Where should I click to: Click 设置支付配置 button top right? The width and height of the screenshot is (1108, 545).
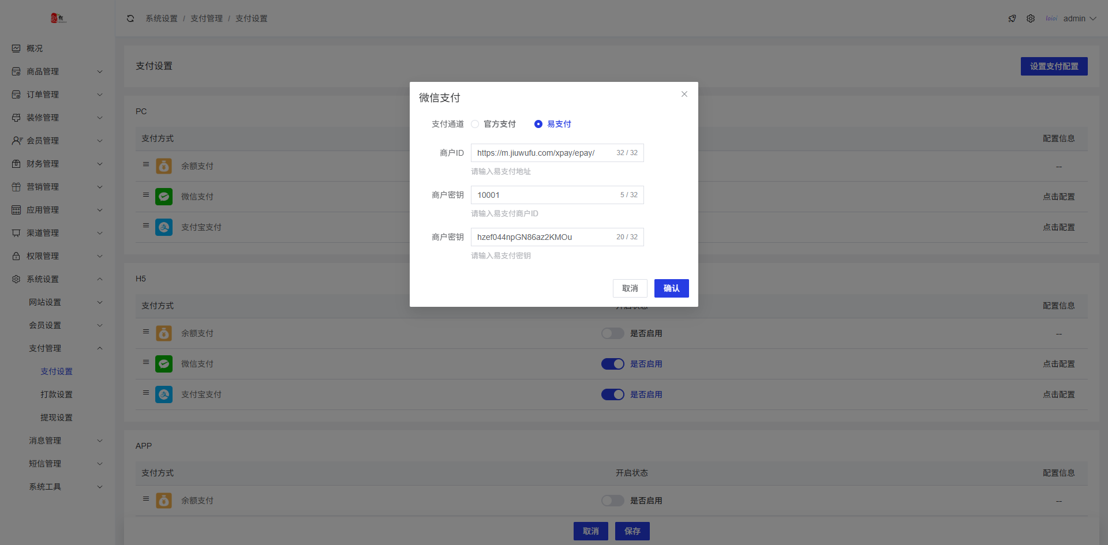point(1054,66)
